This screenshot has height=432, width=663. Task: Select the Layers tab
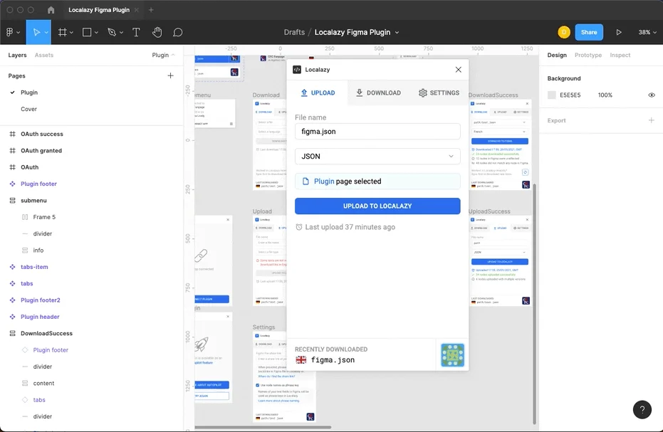[x=17, y=55]
